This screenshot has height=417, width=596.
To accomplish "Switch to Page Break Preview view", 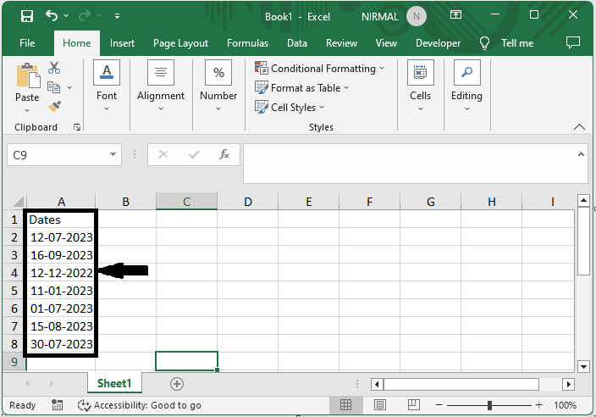I will (x=415, y=405).
